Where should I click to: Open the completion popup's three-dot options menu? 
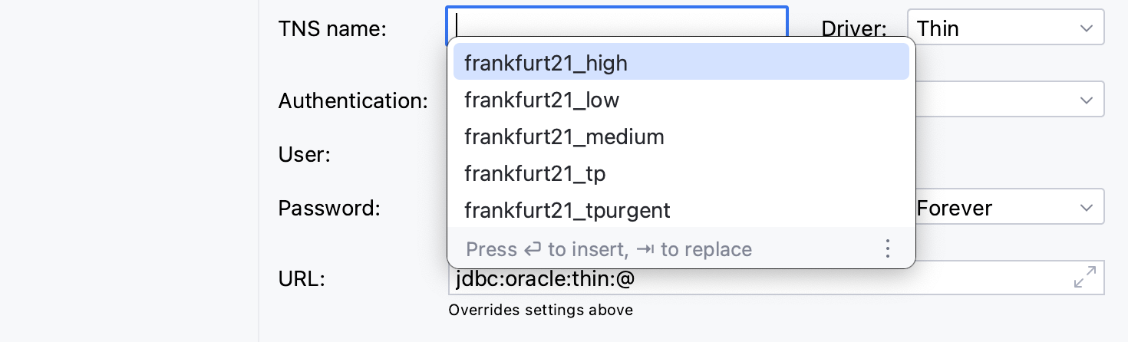point(887,249)
